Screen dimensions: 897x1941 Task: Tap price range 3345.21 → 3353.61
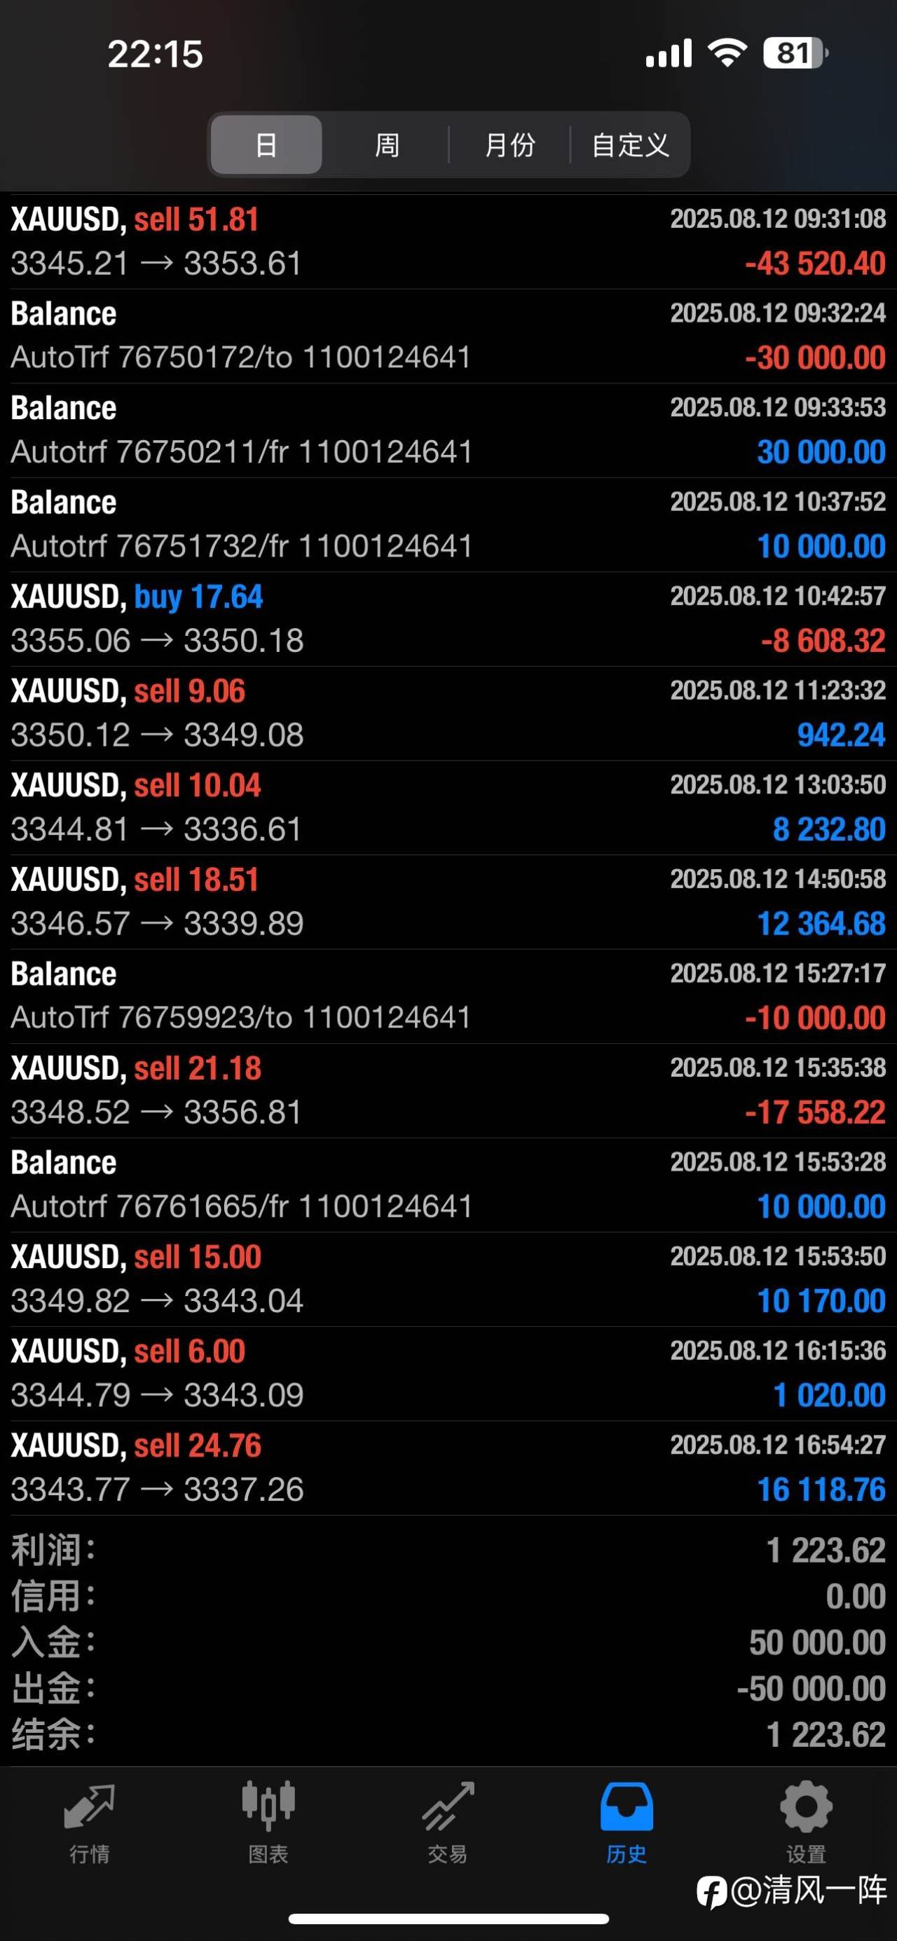click(157, 264)
